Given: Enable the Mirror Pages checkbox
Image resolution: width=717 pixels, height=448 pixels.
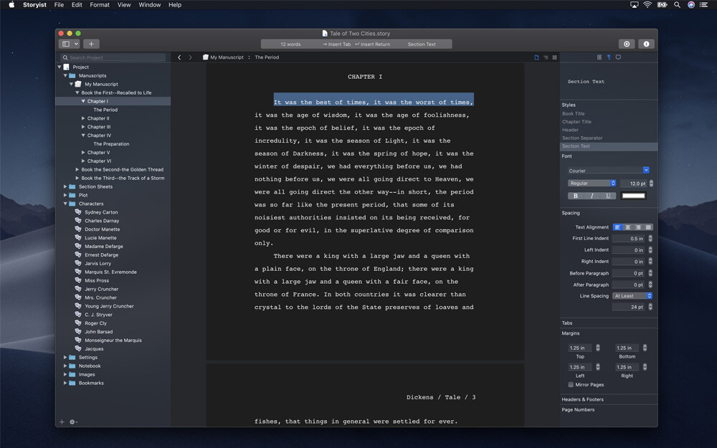Looking at the screenshot, I should 571,385.
